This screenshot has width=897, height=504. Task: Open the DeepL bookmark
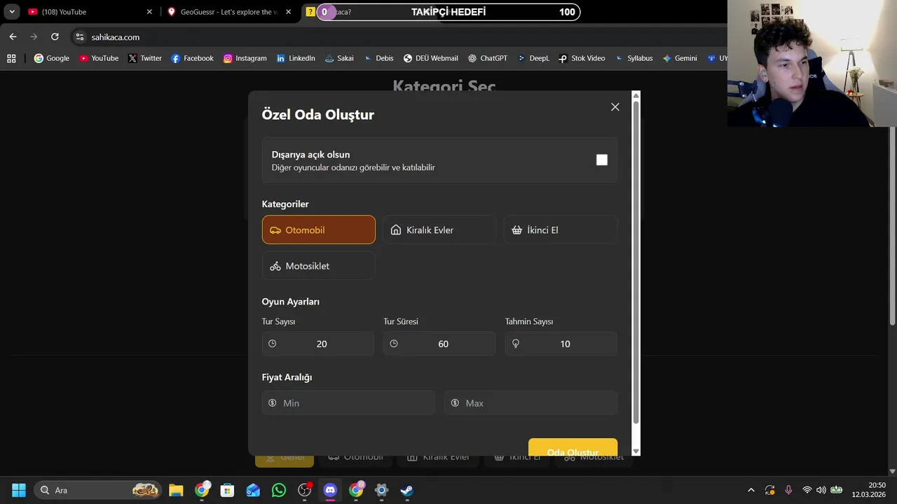pos(533,59)
